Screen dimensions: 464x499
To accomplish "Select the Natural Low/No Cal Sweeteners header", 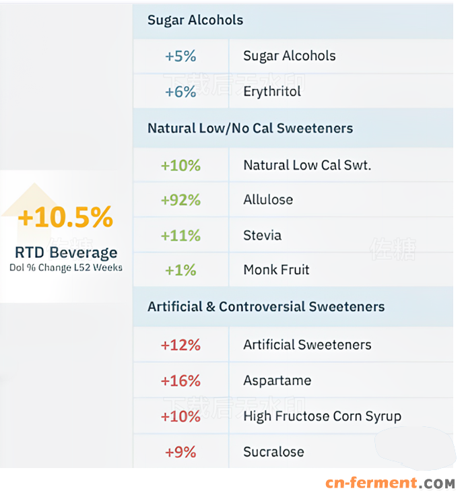I will pyautogui.click(x=250, y=128).
